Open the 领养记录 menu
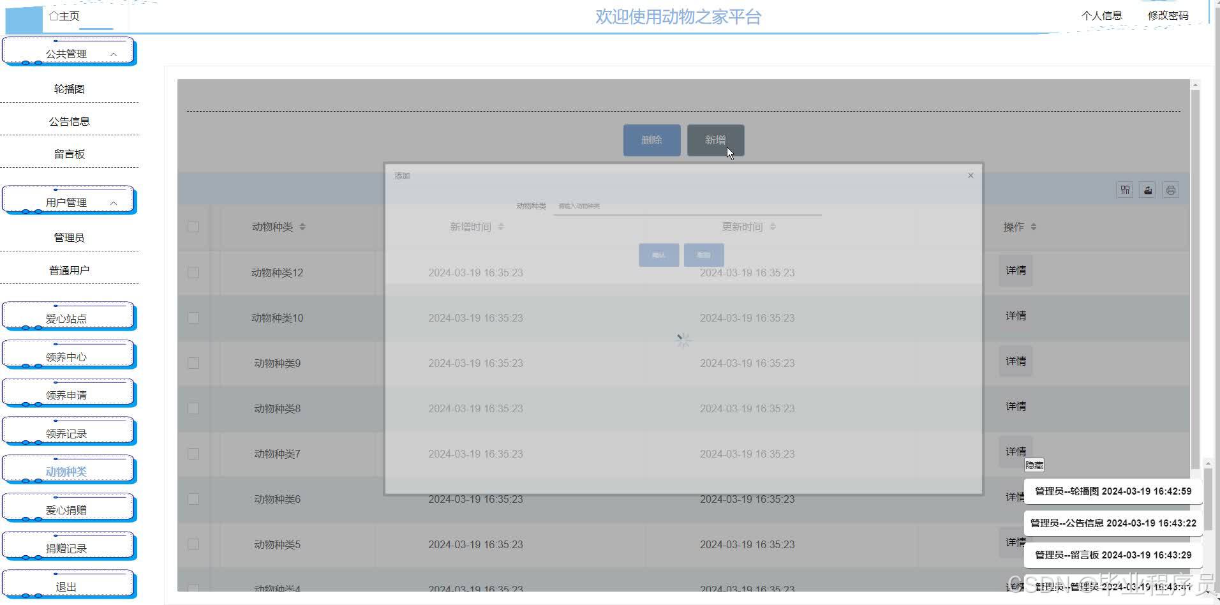 (68, 431)
